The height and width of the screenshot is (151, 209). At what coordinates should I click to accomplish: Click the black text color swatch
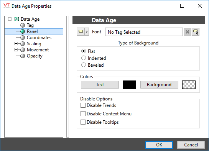tap(129, 85)
